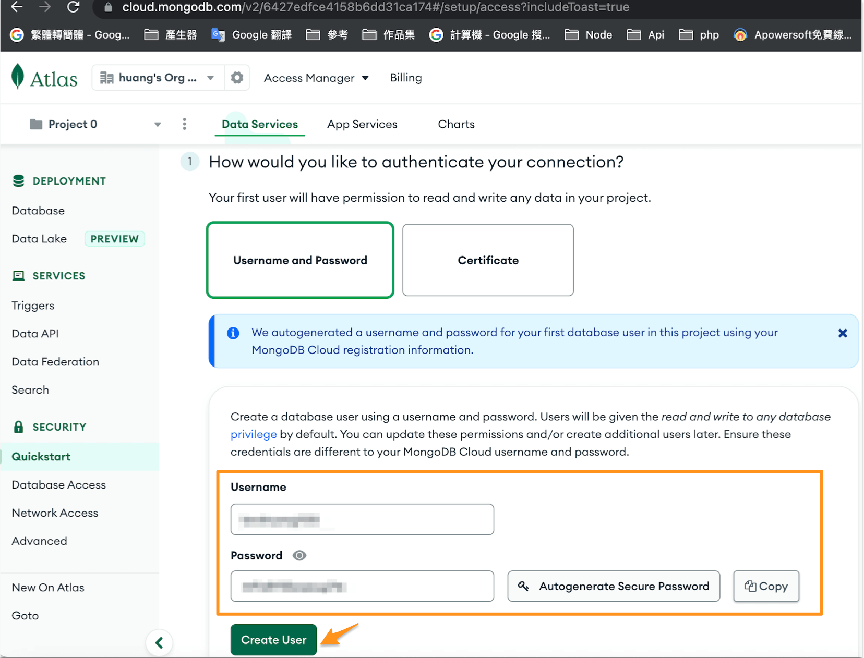The height and width of the screenshot is (658, 864).
Task: Click the browser back arrow
Action: [17, 7]
